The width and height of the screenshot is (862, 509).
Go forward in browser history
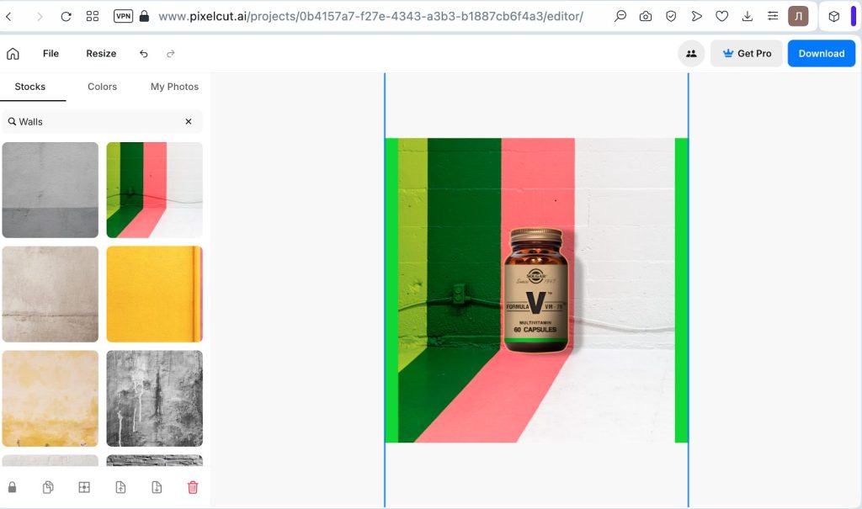pyautogui.click(x=40, y=17)
